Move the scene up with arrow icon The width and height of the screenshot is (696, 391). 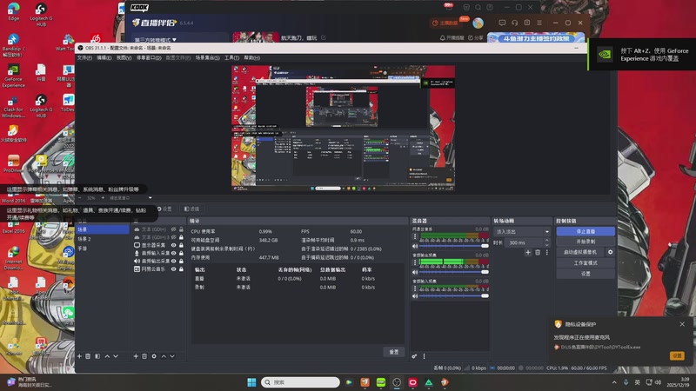107,356
